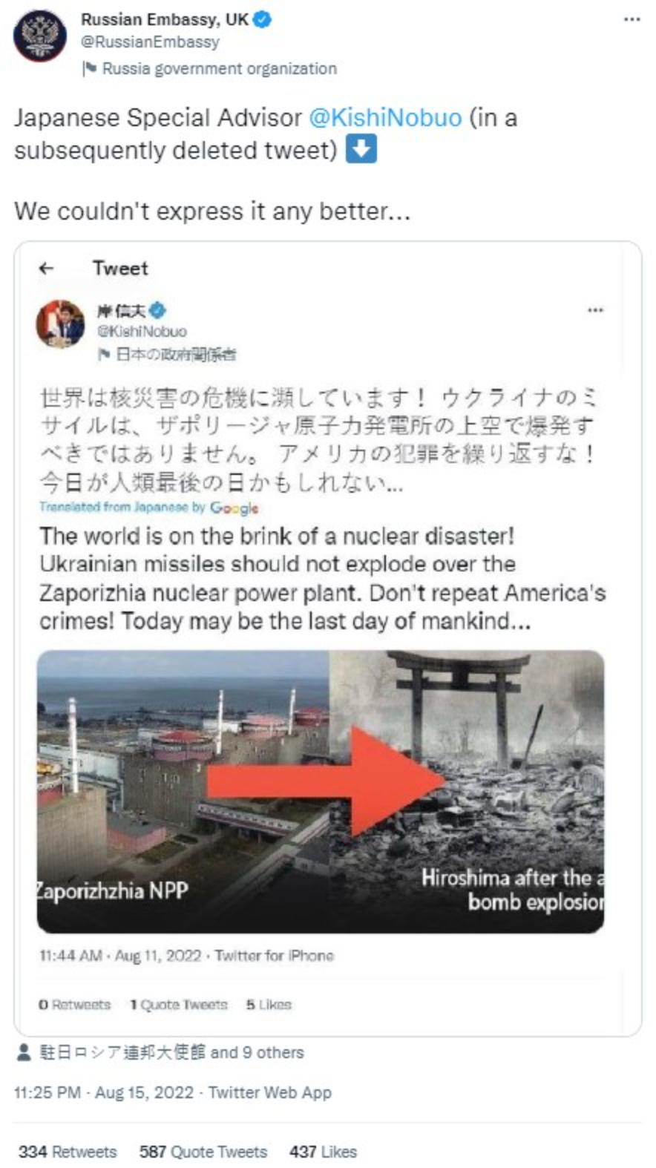Open Kishi Nobuo's profile picture in quoted tweet
This screenshot has width=656, height=1168.
coord(61,324)
